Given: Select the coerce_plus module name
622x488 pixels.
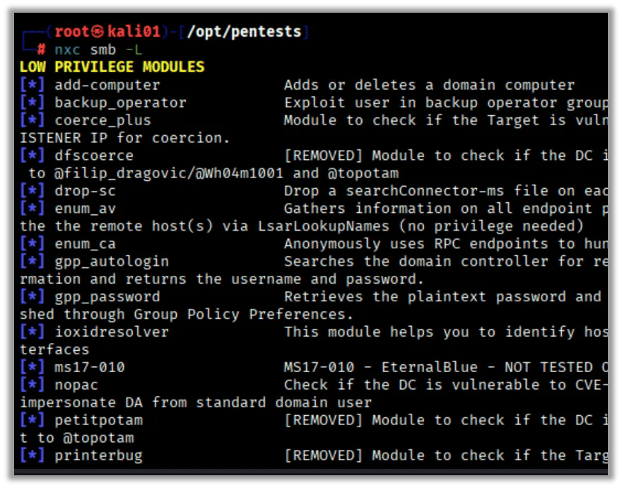Looking at the screenshot, I should pos(102,121).
